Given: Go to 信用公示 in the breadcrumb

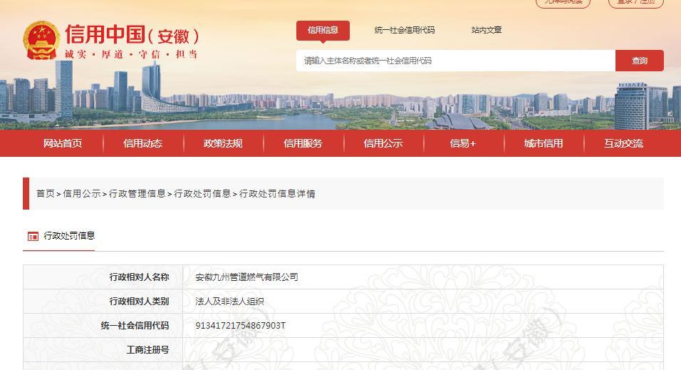Looking at the screenshot, I should coord(82,193).
